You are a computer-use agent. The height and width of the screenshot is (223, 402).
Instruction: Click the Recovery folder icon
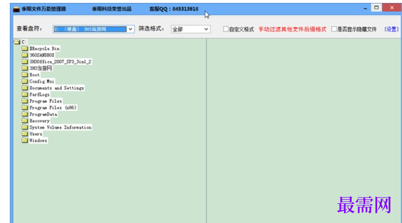25,120
